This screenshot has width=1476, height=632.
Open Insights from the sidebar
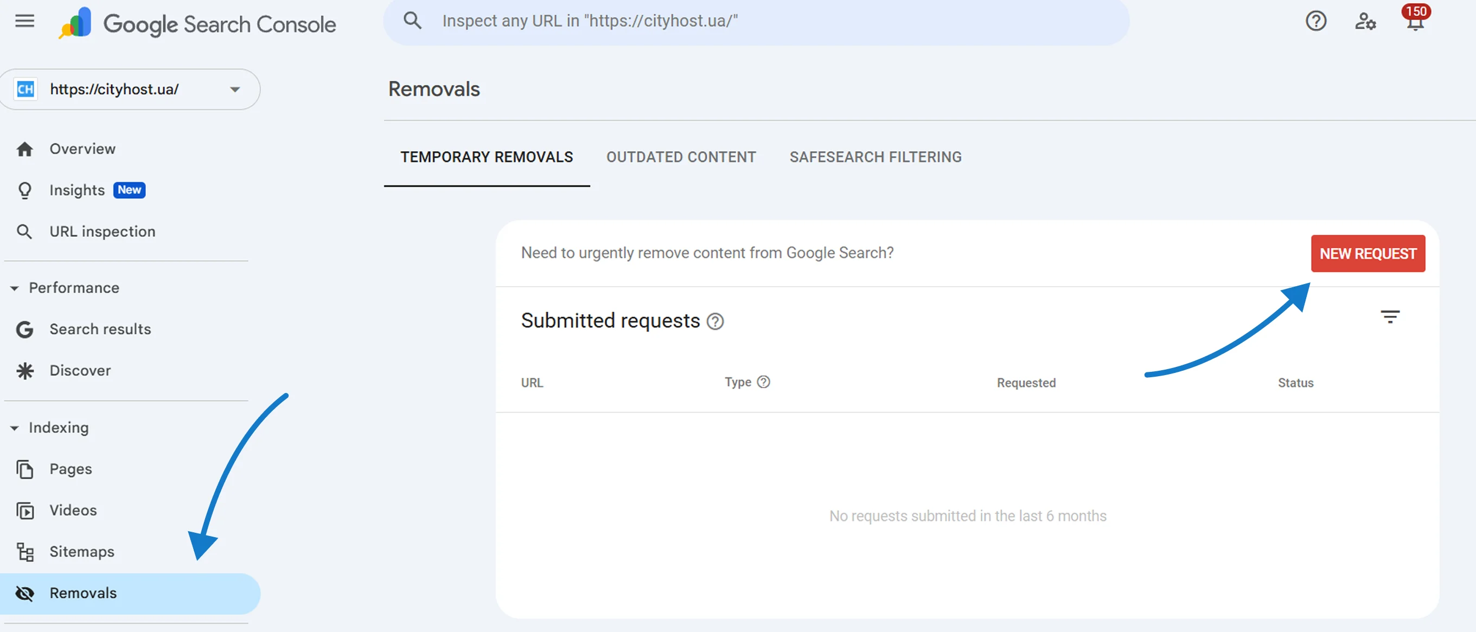pyautogui.click(x=77, y=190)
